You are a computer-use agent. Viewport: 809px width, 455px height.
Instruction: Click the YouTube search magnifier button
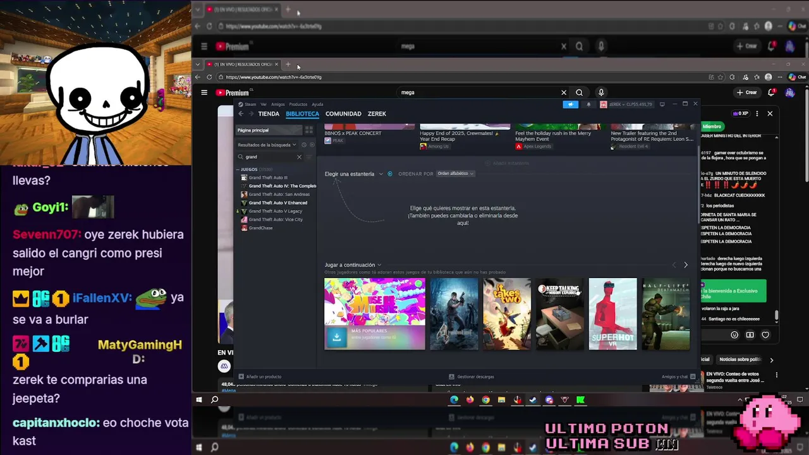(x=579, y=92)
